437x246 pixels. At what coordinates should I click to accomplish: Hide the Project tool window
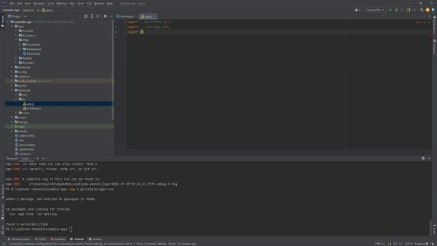[111, 16]
